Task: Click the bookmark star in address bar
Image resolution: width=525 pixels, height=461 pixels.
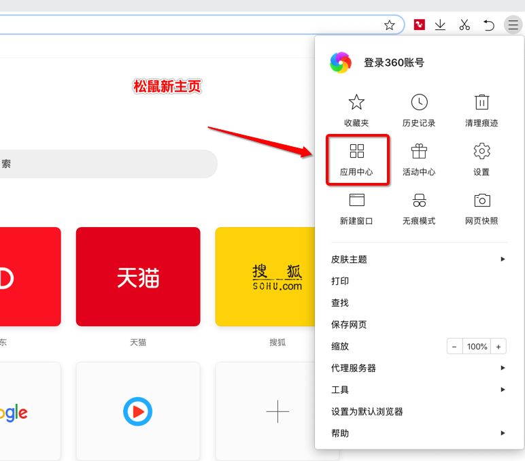Action: click(390, 25)
